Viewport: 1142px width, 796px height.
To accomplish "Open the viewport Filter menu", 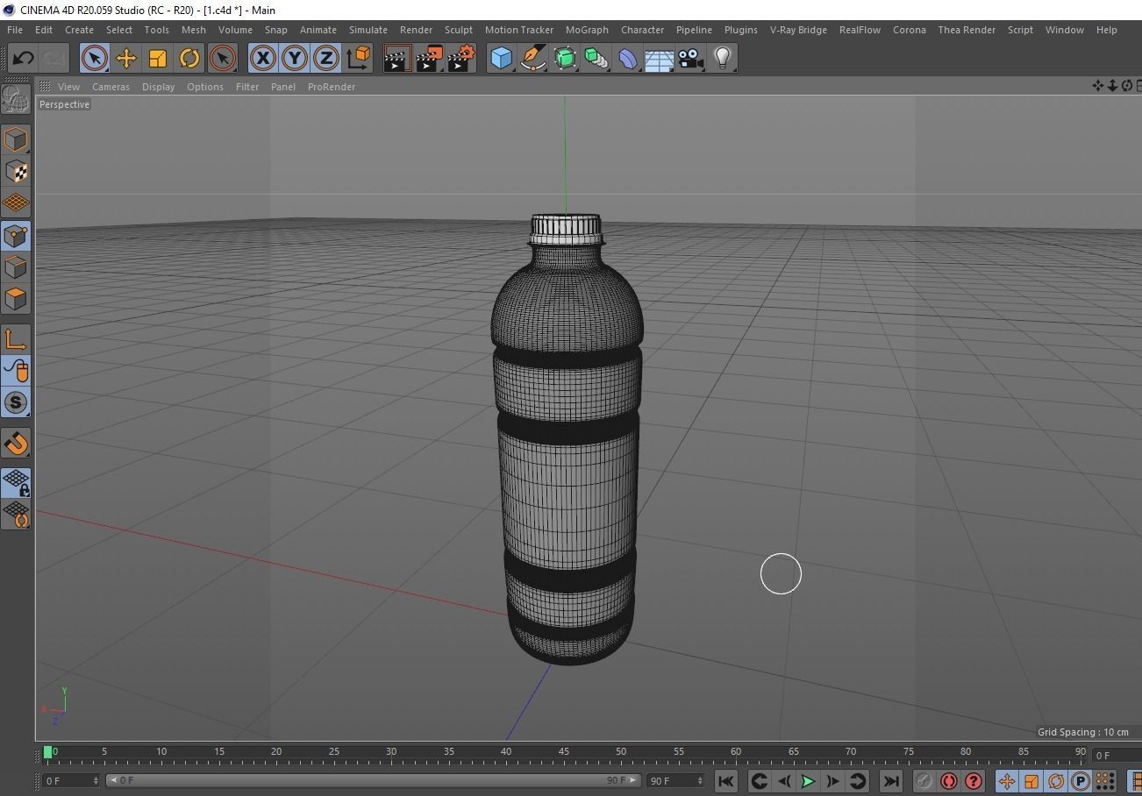I will [x=247, y=87].
